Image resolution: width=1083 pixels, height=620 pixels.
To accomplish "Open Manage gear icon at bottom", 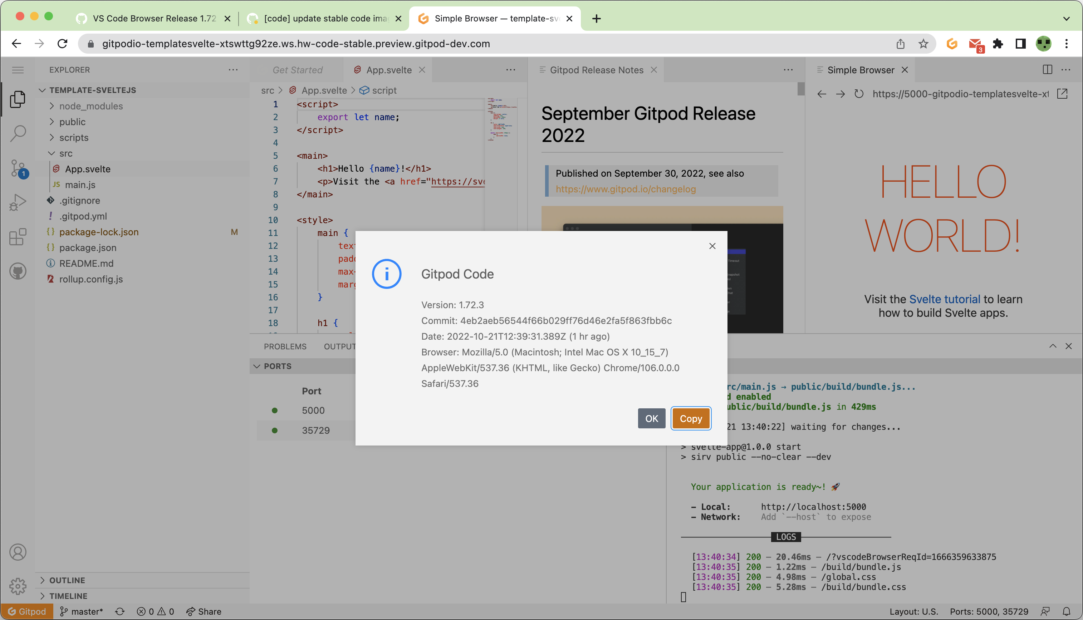I will click(x=18, y=586).
